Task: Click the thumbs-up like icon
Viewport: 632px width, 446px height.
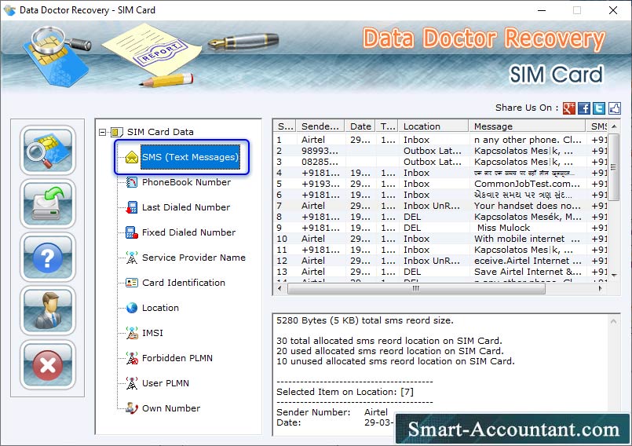Action: point(614,108)
